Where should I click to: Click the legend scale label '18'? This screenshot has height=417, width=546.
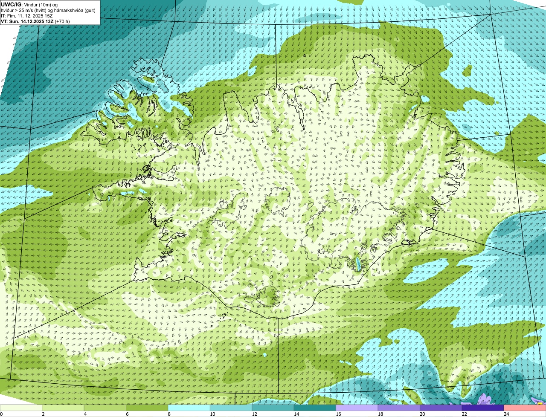[x=380, y=414]
